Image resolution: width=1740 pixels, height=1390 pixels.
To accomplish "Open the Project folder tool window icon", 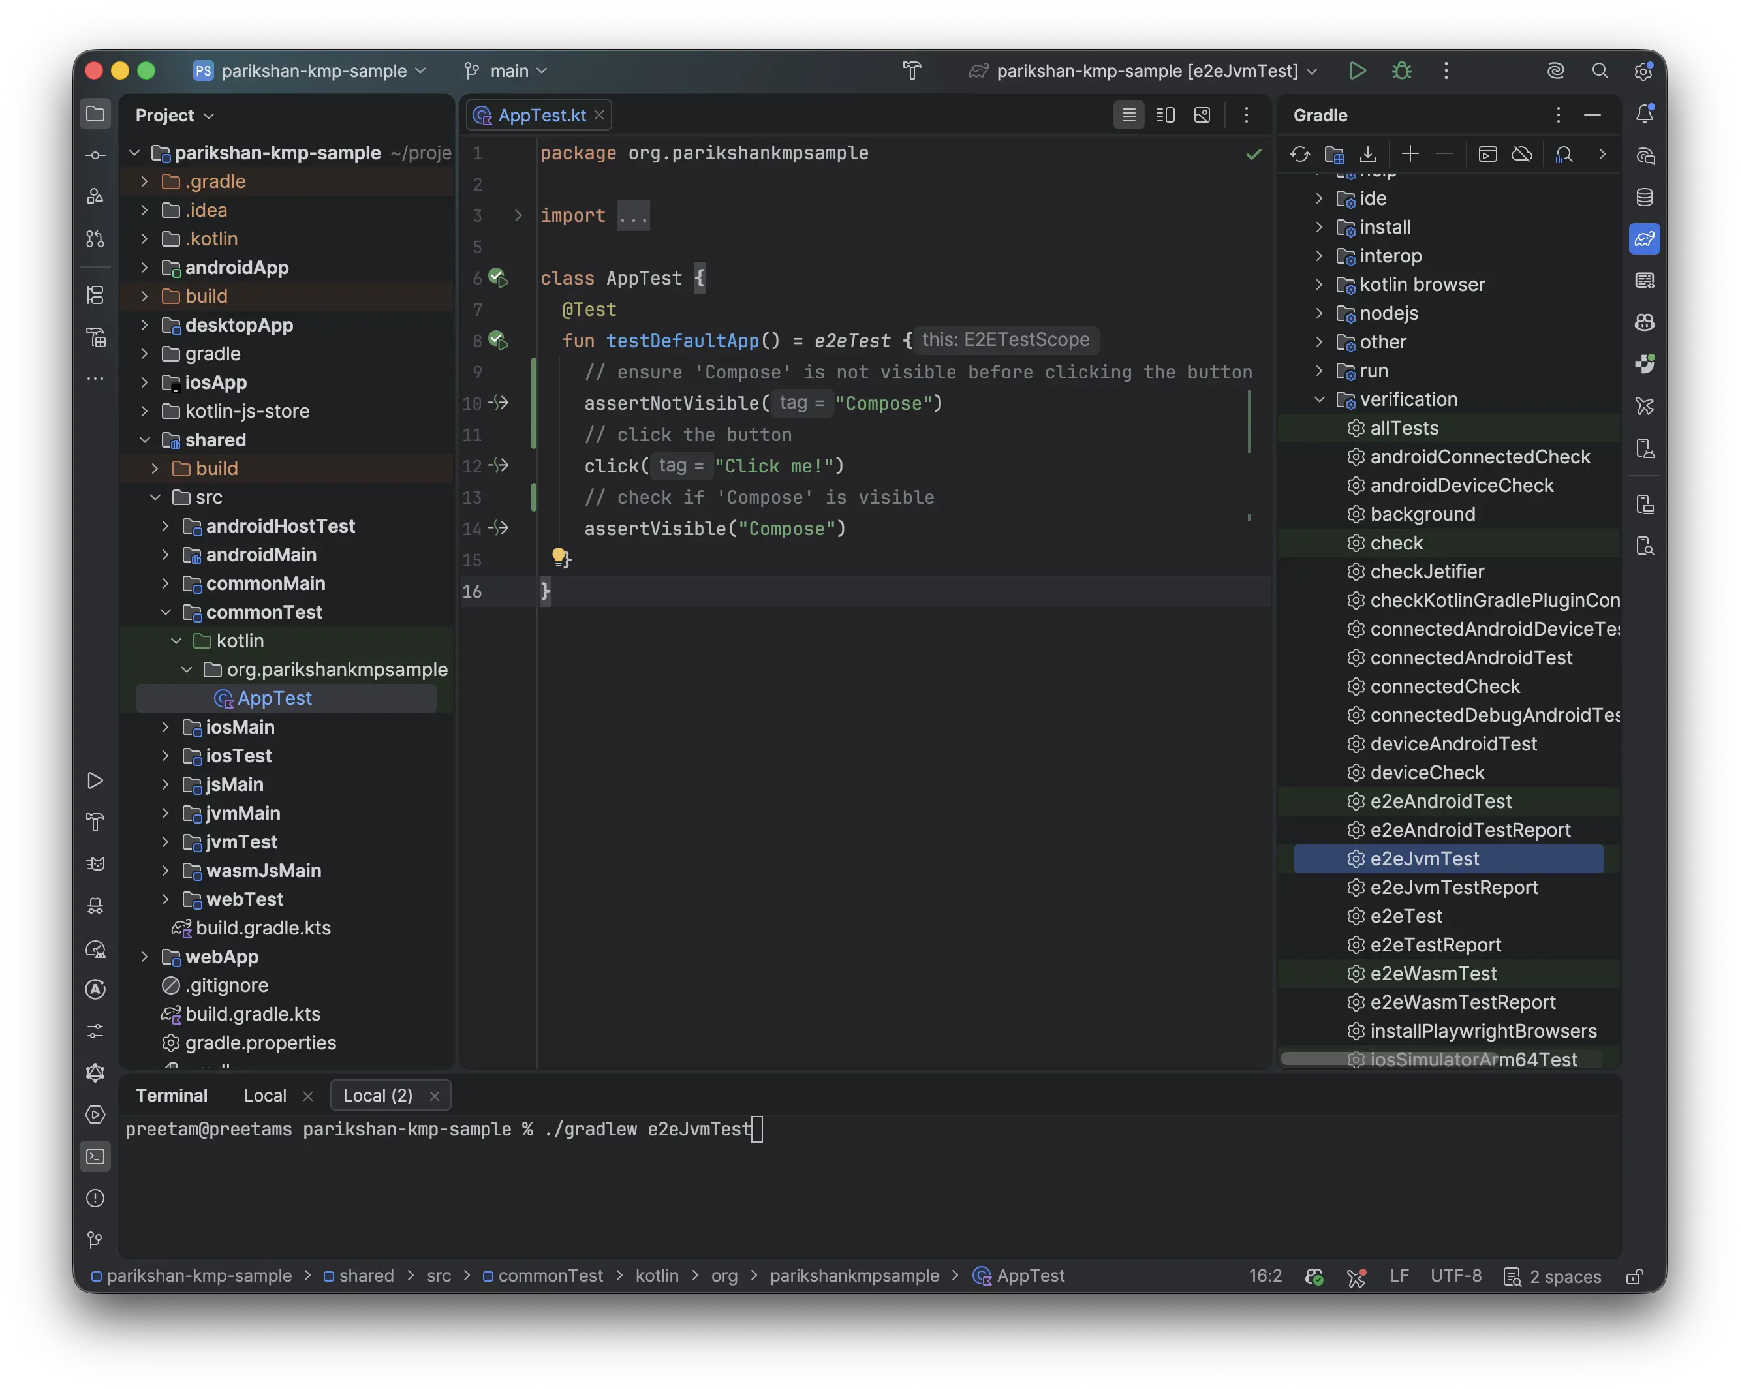I will click(95, 114).
